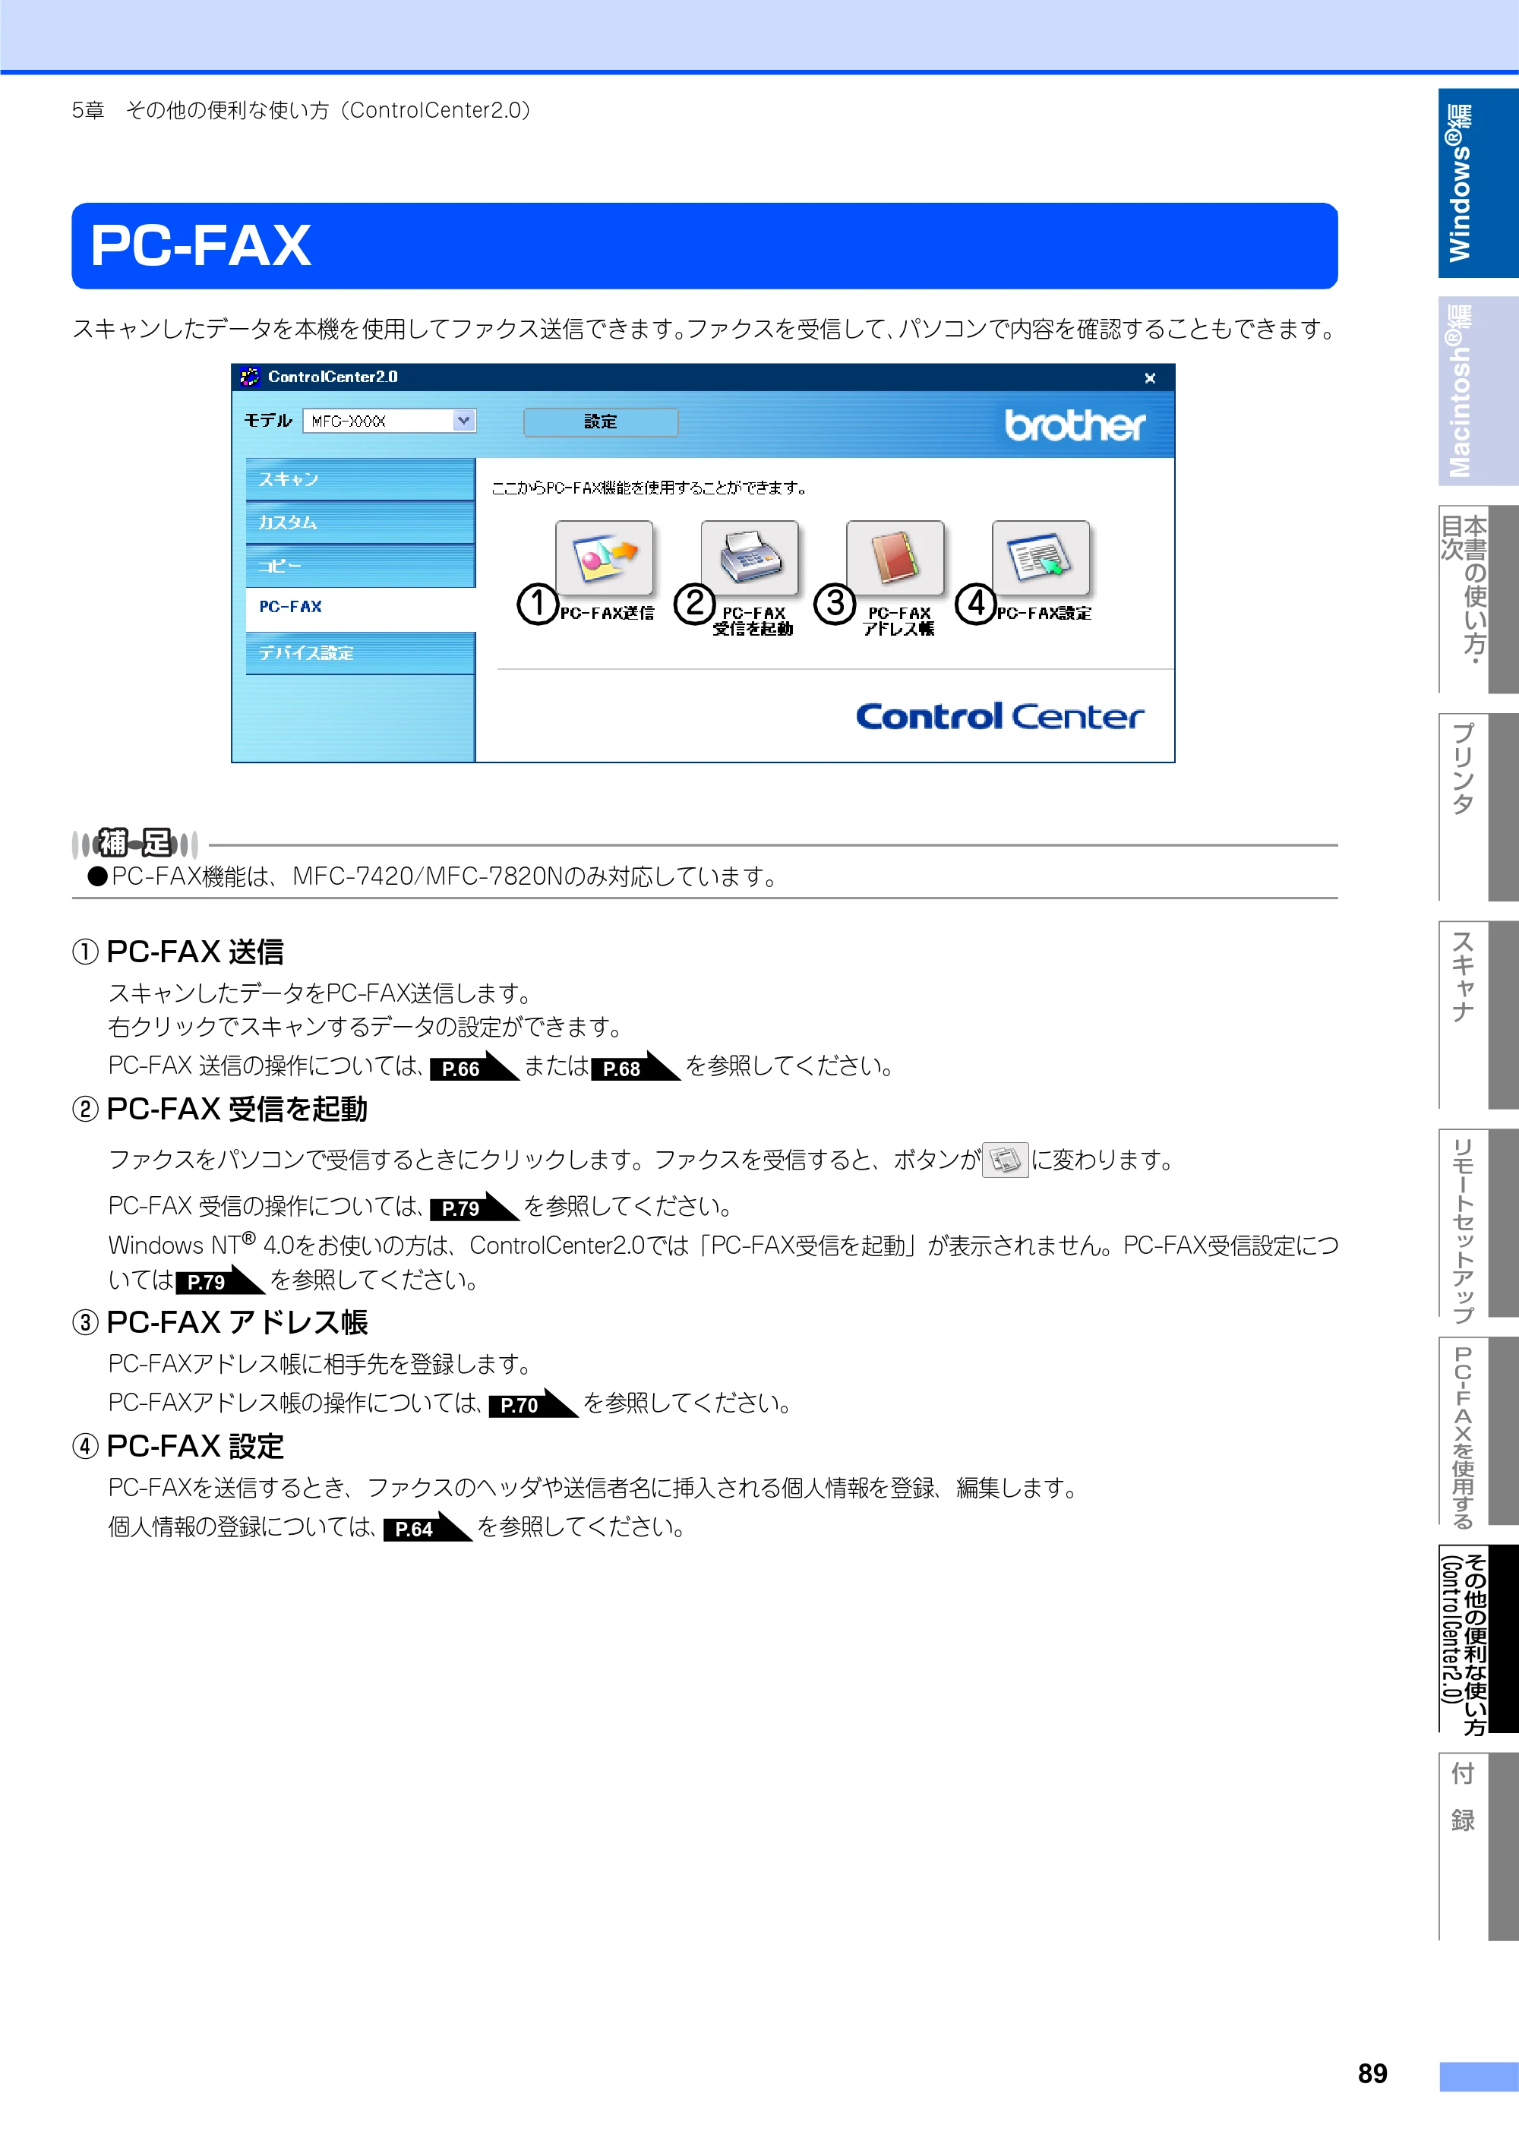Screen dimensions: 1519x2150
Task: Click the PC-FAX送信 send icon
Action: 604,558
